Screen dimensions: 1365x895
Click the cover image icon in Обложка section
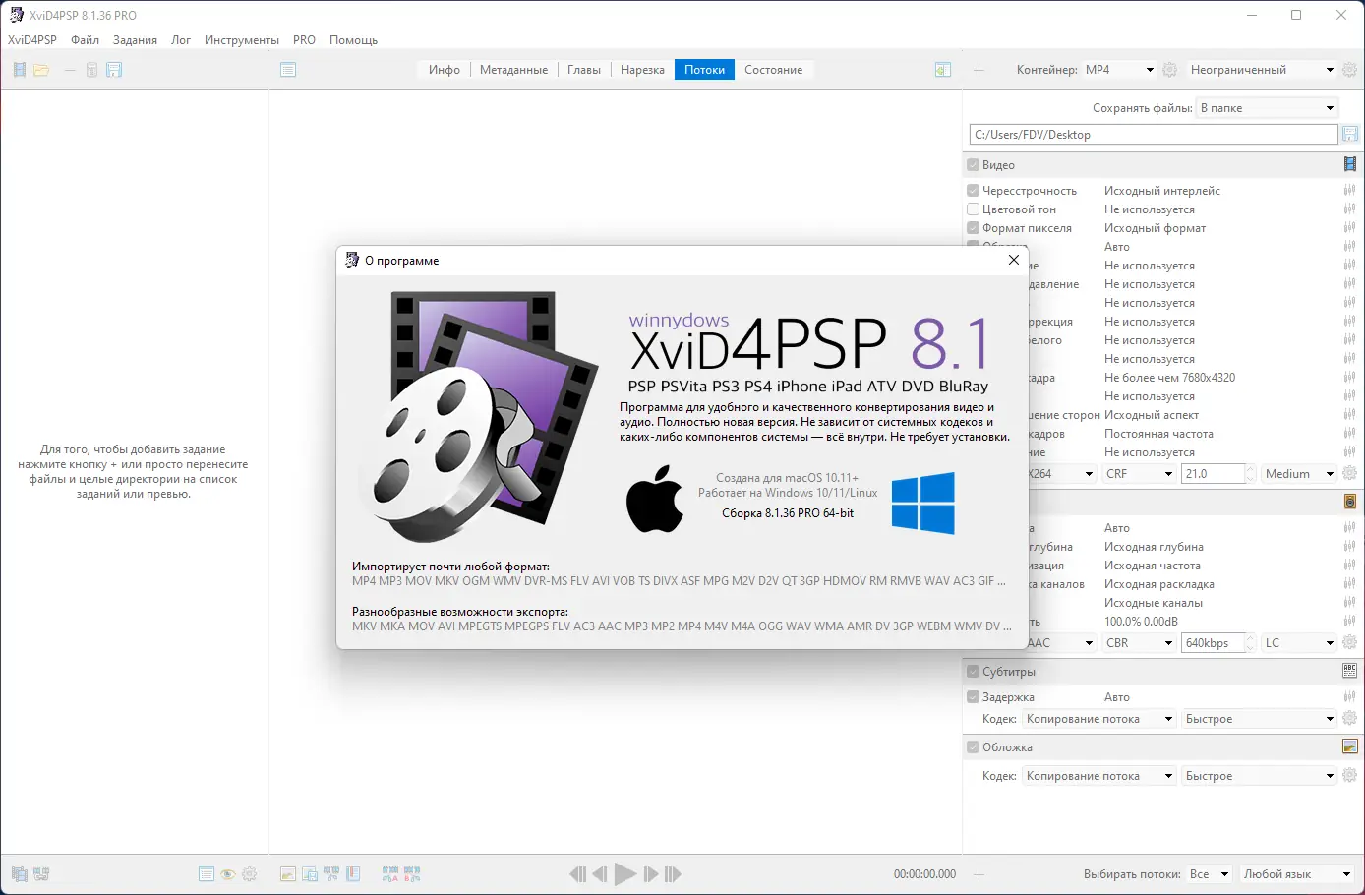pos(1348,746)
